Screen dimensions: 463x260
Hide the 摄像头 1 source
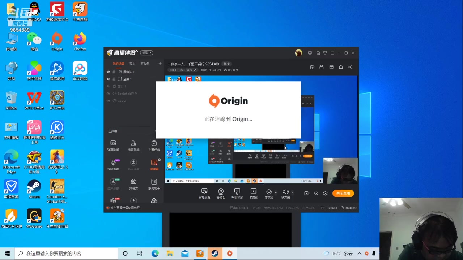[x=108, y=72]
